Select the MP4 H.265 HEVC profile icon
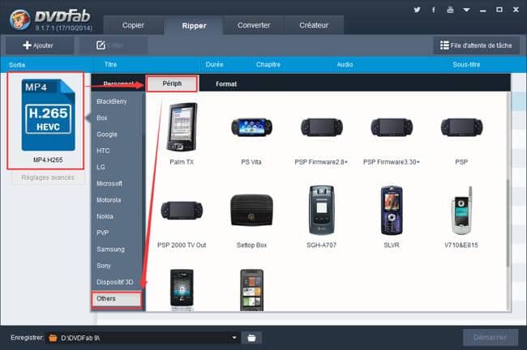The width and height of the screenshot is (527, 350). click(48, 115)
